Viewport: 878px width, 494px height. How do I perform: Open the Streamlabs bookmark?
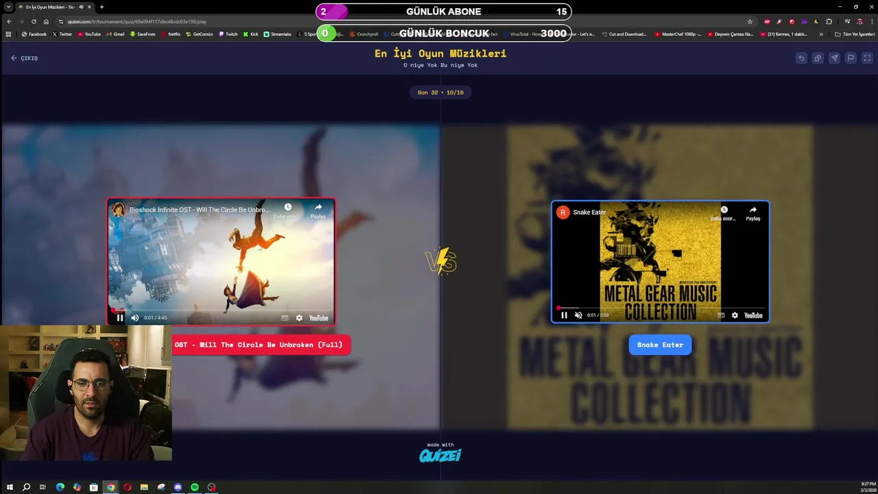coord(278,34)
